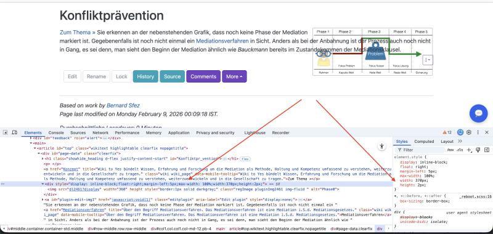Open the rendering paintbrush icon in Styles
Image resolution: width=493 pixels, height=234 pixels.
(x=478, y=150)
